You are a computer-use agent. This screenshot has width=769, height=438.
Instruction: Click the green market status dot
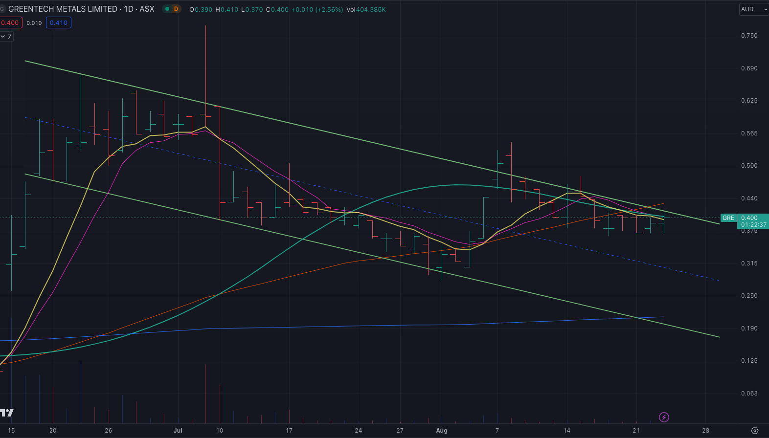(167, 9)
